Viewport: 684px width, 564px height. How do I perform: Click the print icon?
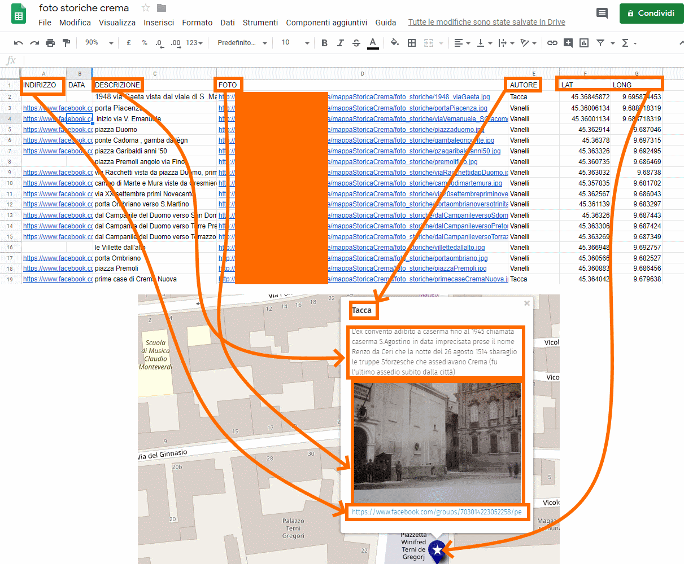[x=50, y=43]
